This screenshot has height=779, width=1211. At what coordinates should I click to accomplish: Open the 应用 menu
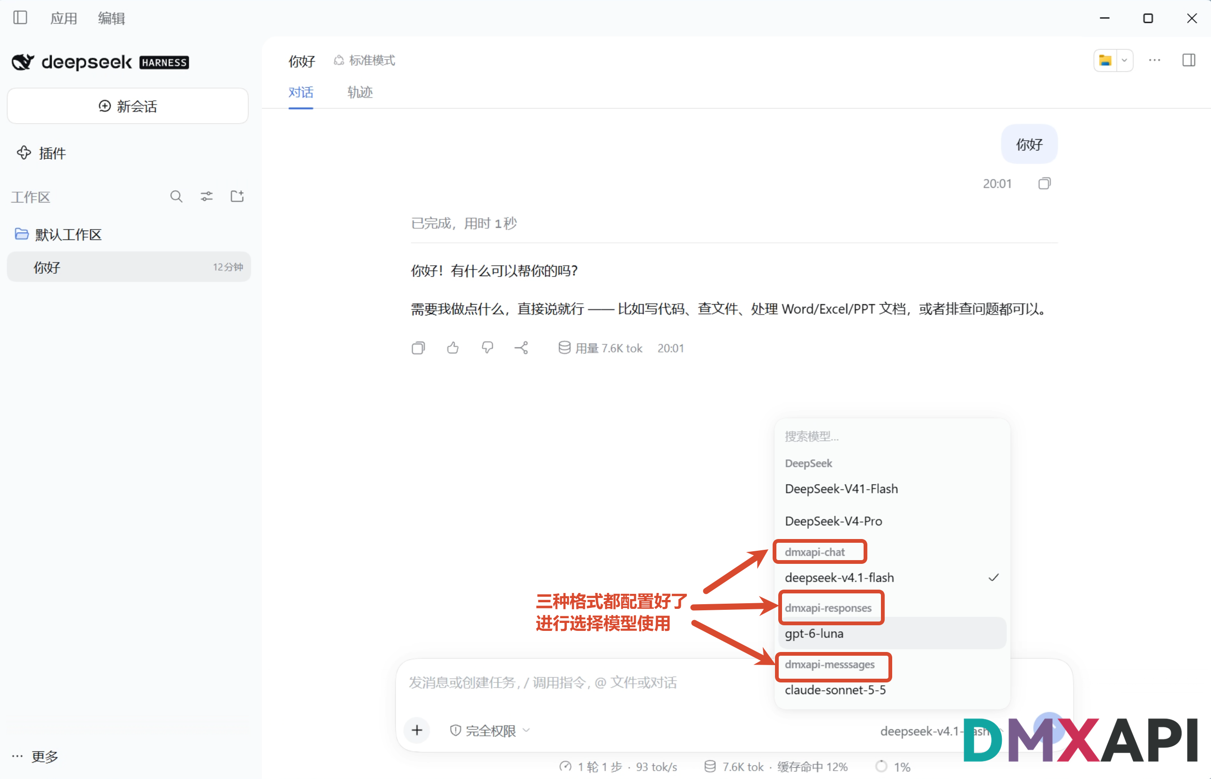[x=64, y=18]
